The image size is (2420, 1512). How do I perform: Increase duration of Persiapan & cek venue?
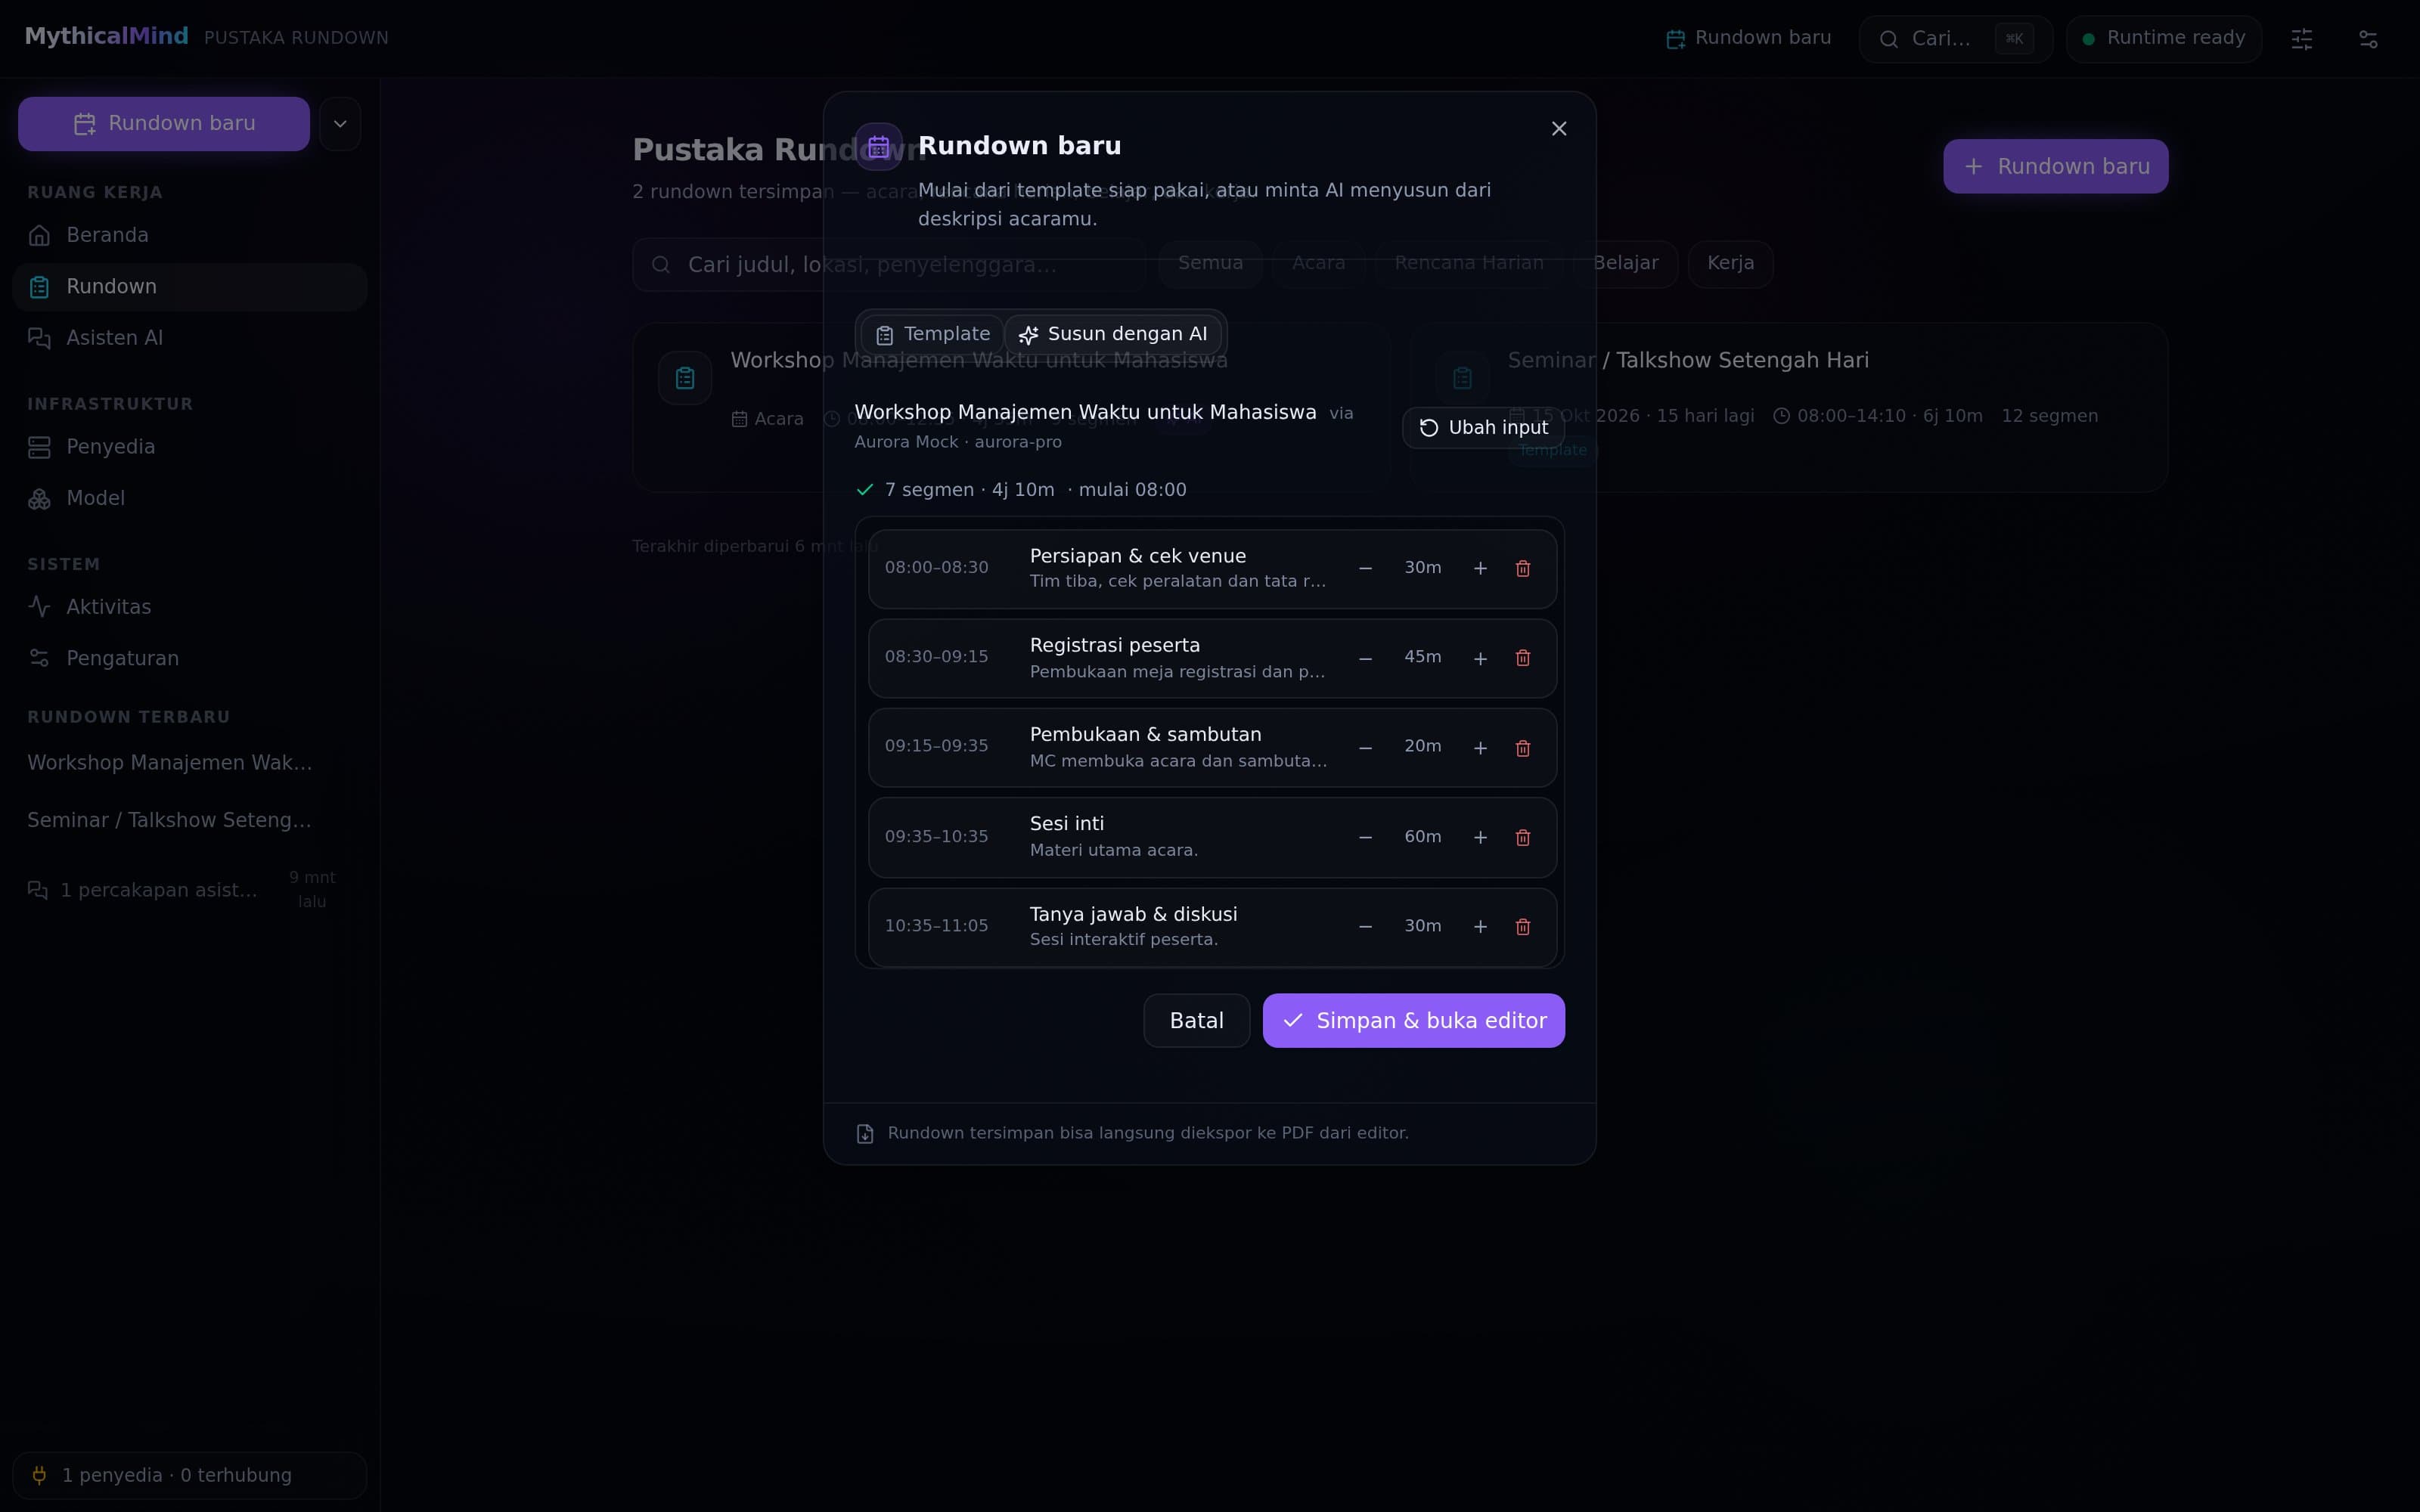[x=1480, y=568]
